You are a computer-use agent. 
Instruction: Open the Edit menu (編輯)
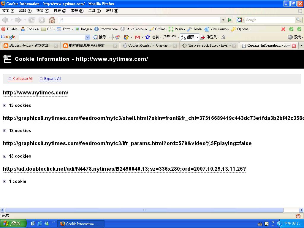click(x=25, y=11)
